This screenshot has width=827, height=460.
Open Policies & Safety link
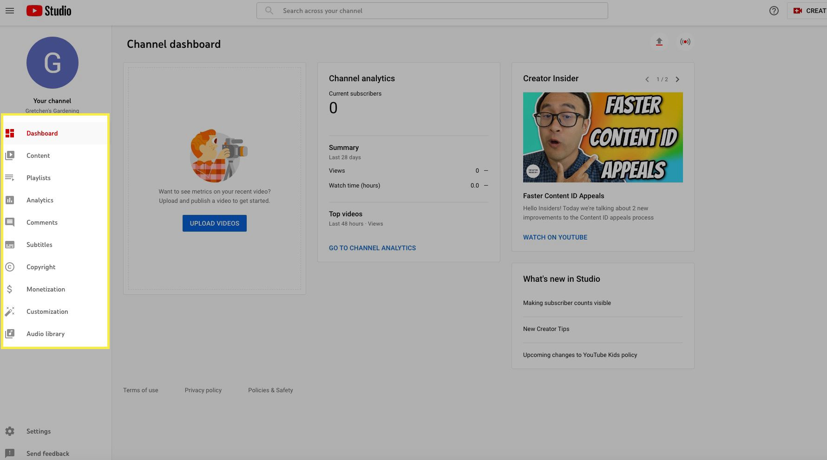[270, 390]
